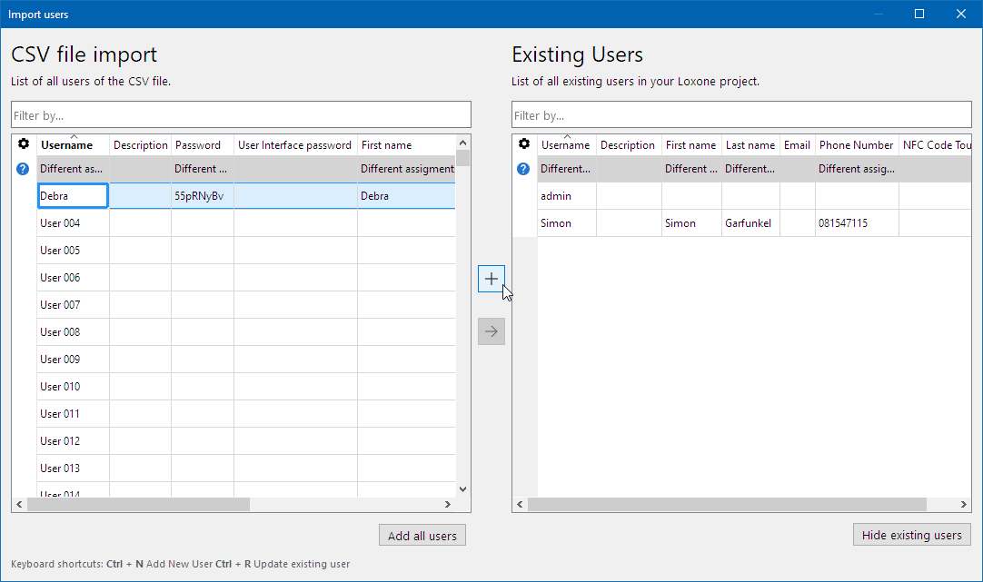The image size is (983, 582).
Task: Select admin user in Existing Users
Action: click(x=556, y=196)
